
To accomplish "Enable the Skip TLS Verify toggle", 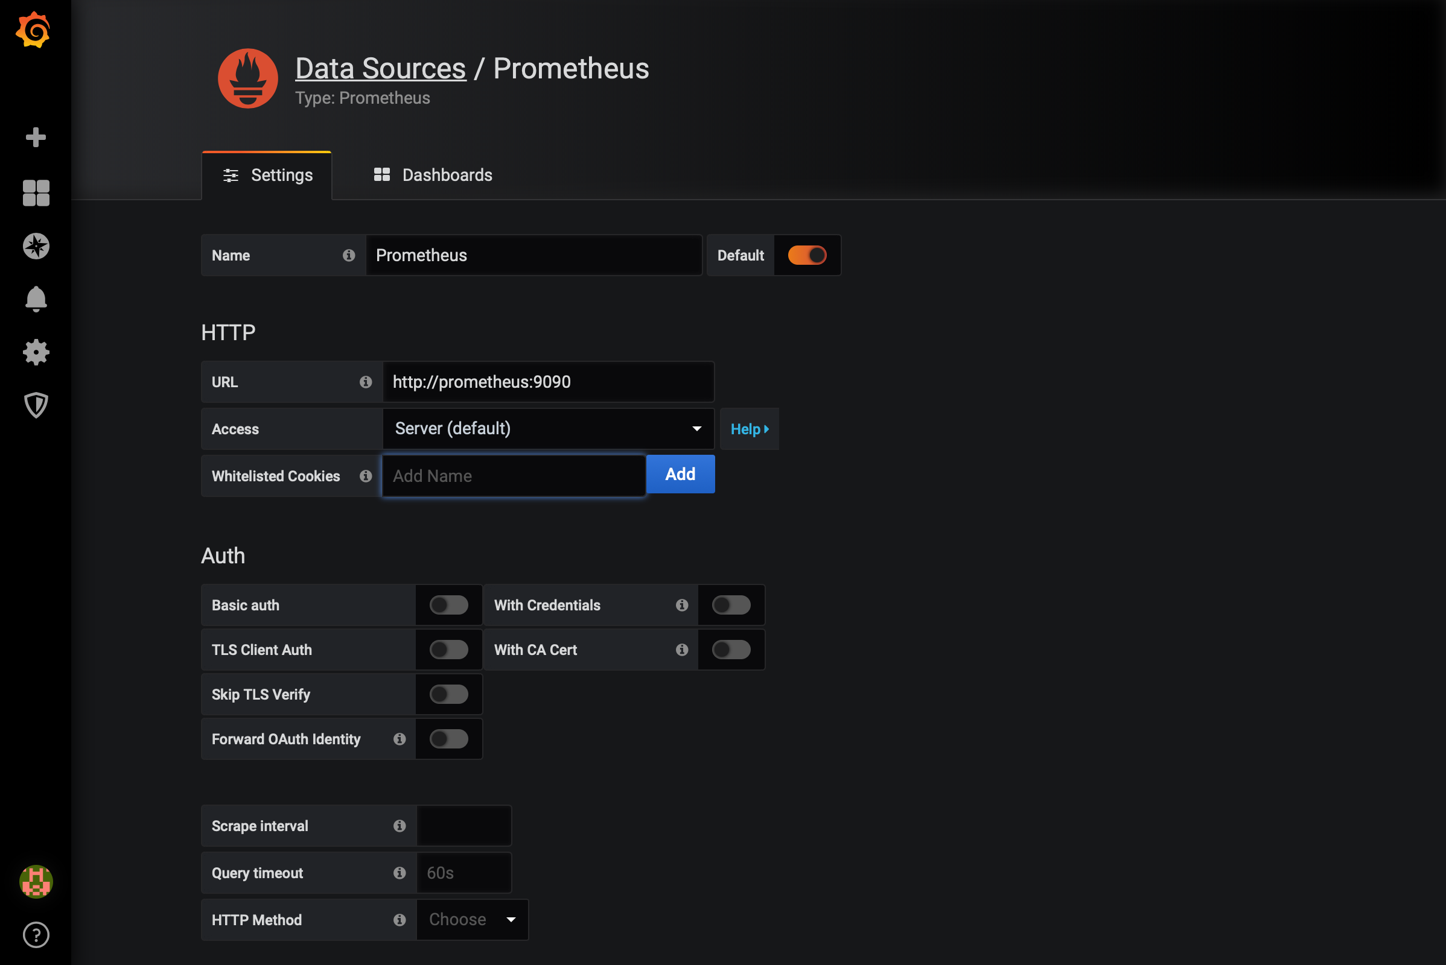I will (x=448, y=694).
